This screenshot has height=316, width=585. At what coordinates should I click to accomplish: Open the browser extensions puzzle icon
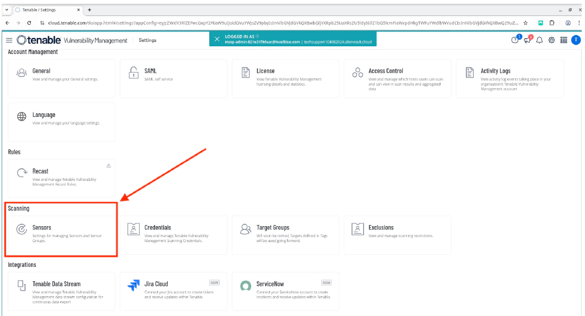(x=552, y=23)
